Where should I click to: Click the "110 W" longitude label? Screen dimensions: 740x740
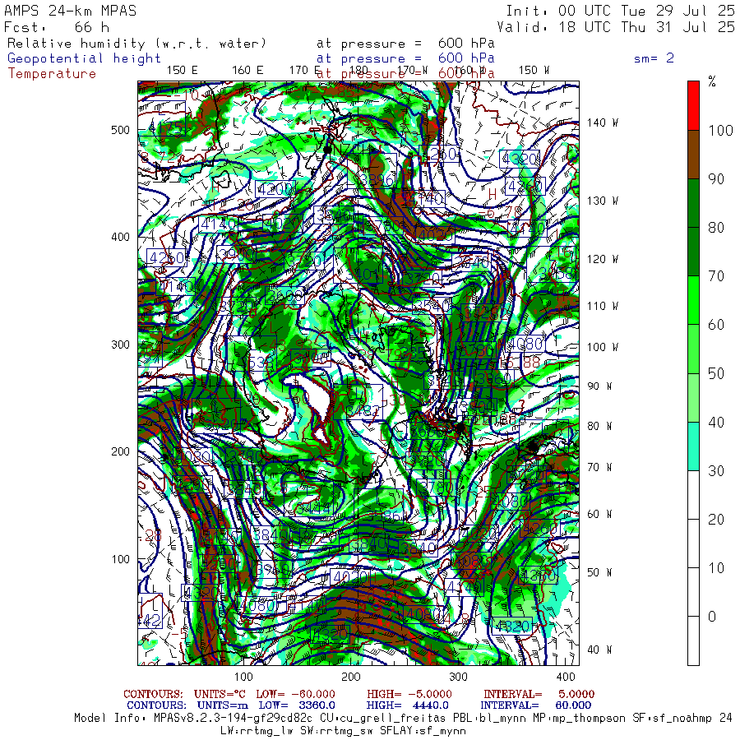(x=602, y=307)
